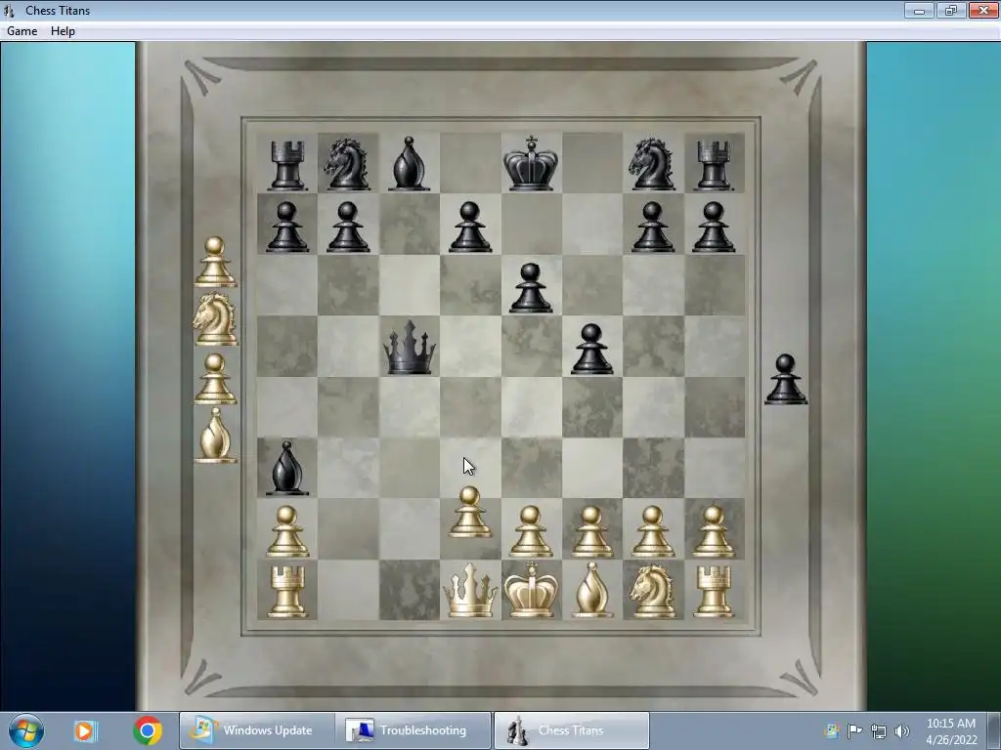Click the Windows Update tray icon
Screen dimensions: 1001x750
tap(831, 730)
